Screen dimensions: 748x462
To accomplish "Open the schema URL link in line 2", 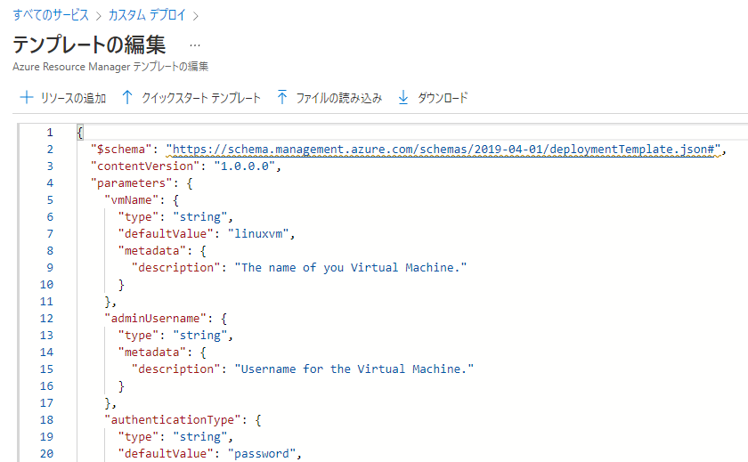I will (443, 150).
